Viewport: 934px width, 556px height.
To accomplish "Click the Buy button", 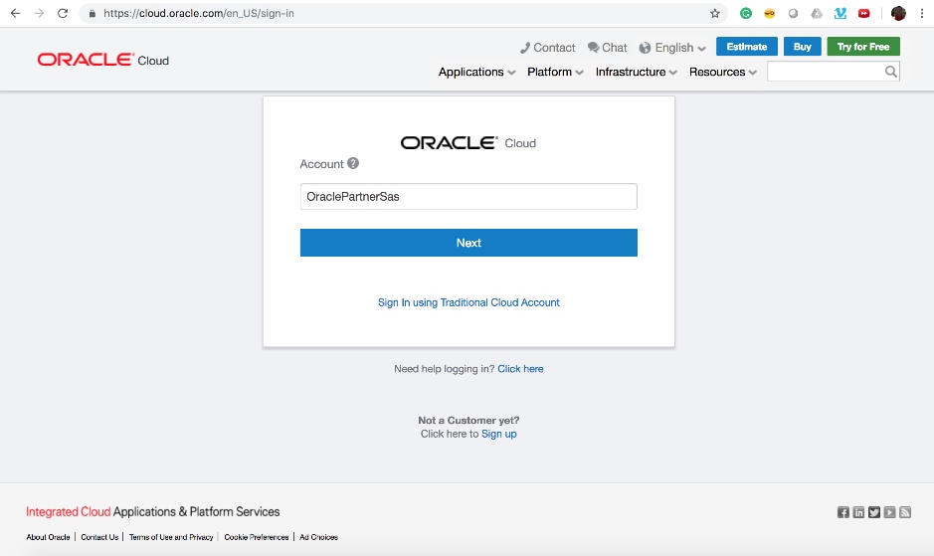I will pyautogui.click(x=803, y=47).
